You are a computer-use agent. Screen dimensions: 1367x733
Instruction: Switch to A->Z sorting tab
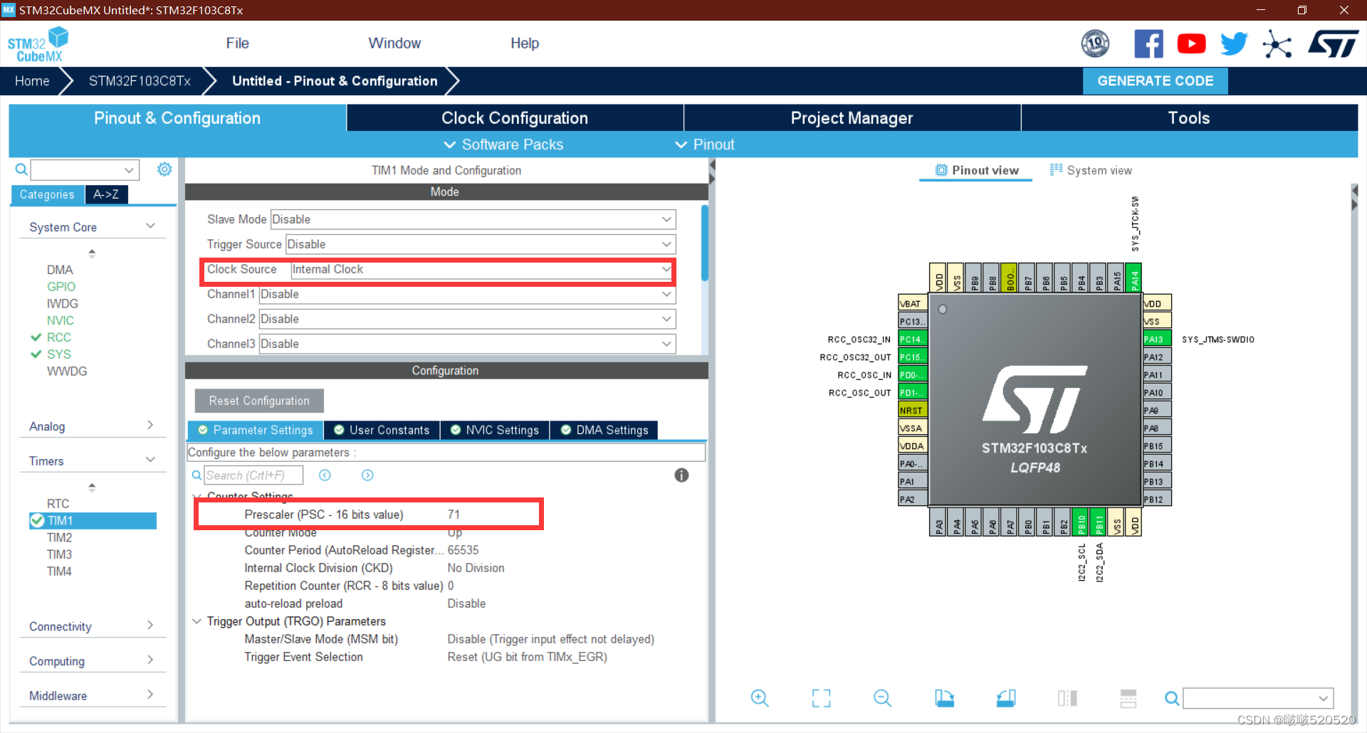(106, 194)
